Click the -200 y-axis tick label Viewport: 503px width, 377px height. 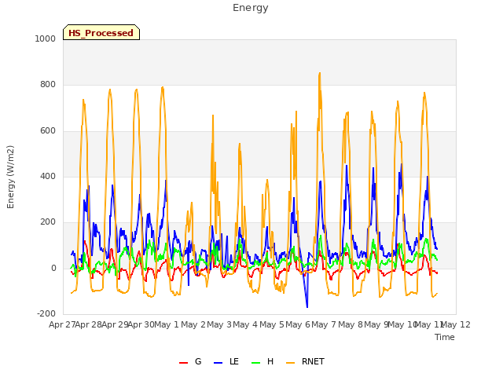click(x=46, y=313)
